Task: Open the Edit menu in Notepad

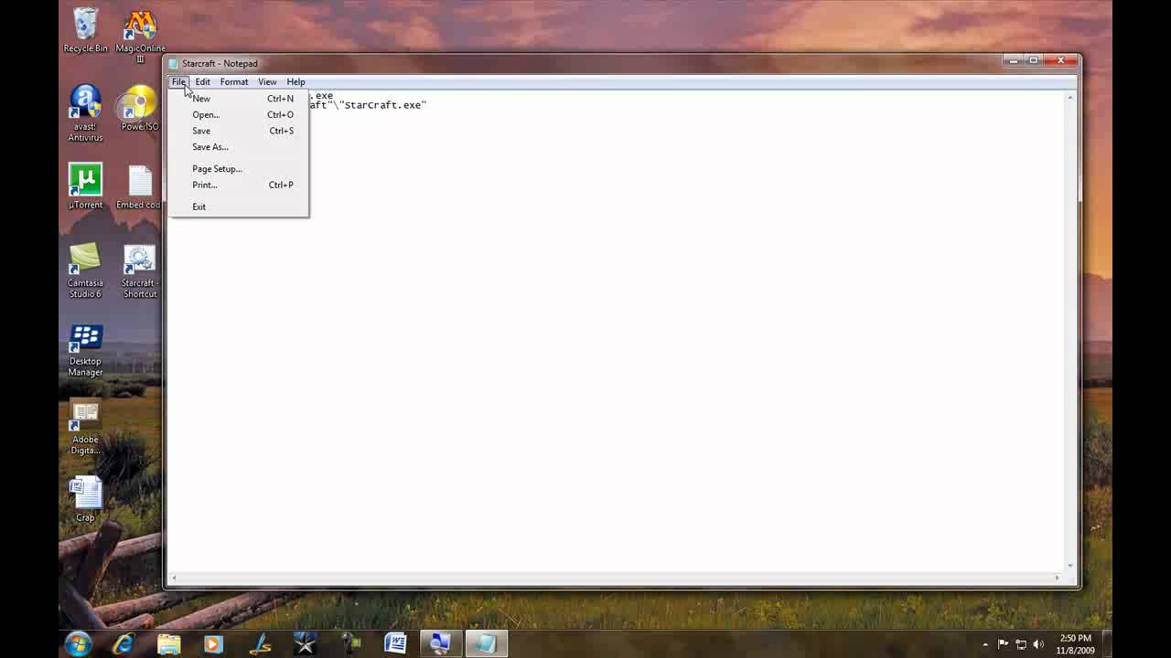Action: [202, 82]
